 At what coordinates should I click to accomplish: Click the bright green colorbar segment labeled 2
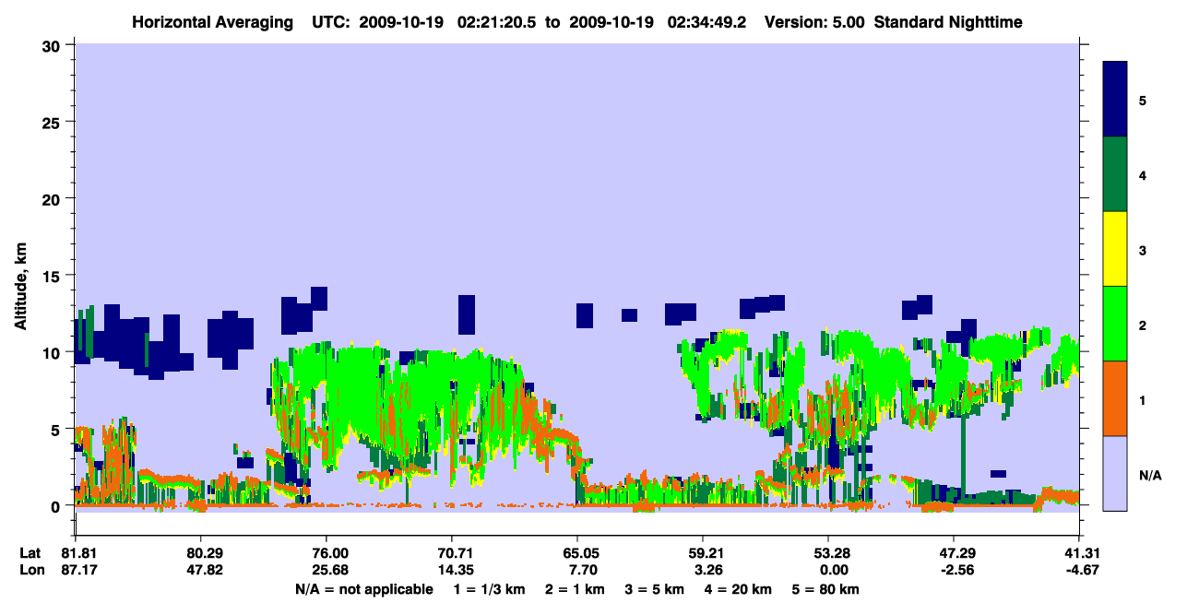[1115, 324]
